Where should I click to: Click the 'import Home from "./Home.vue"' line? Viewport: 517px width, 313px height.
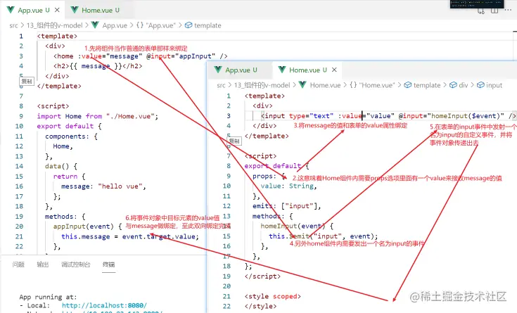pos(98,116)
